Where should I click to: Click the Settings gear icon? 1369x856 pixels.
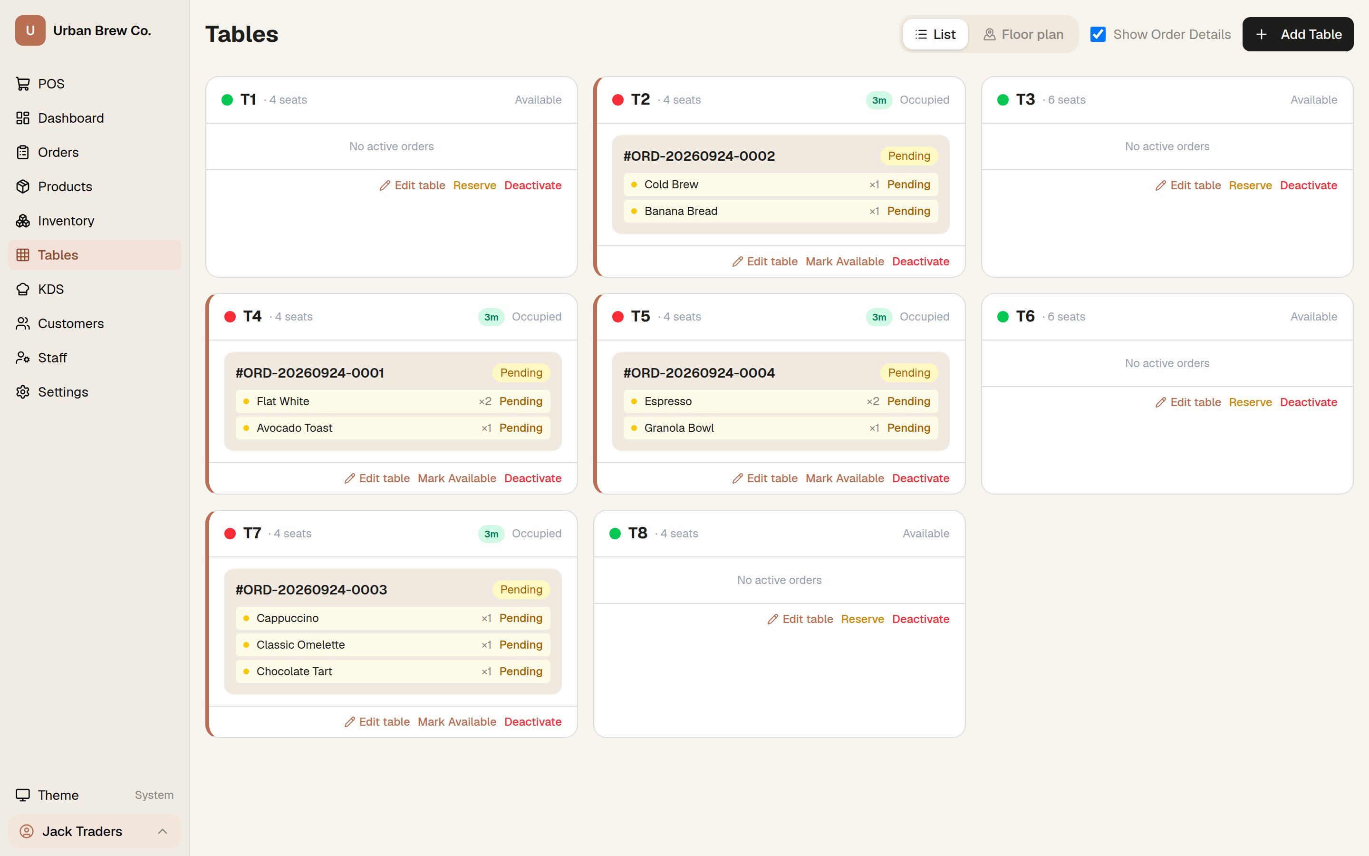pyautogui.click(x=23, y=392)
